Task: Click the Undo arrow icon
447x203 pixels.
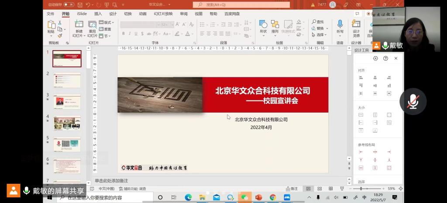Action: 88,5
